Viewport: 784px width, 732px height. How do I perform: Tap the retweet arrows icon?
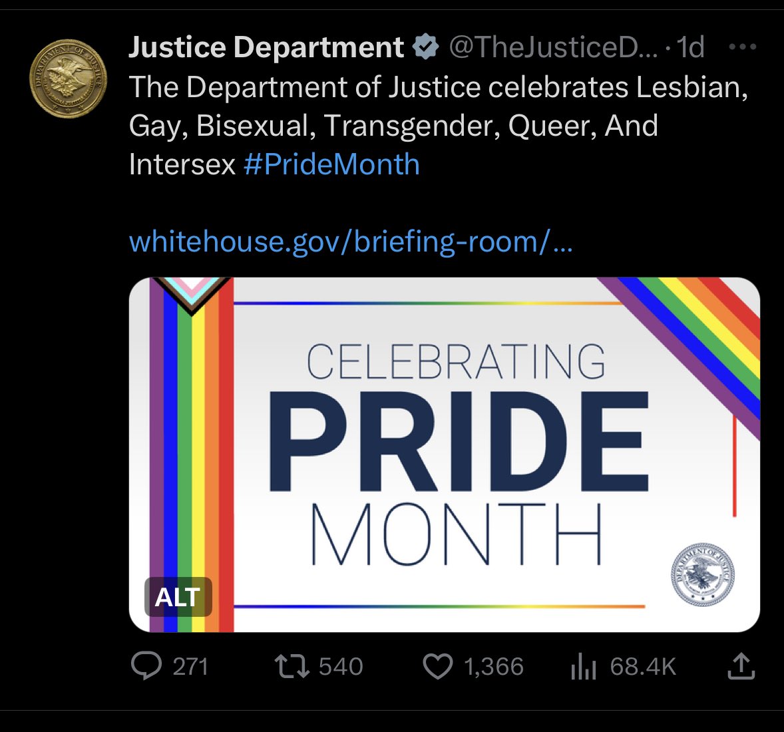click(292, 666)
